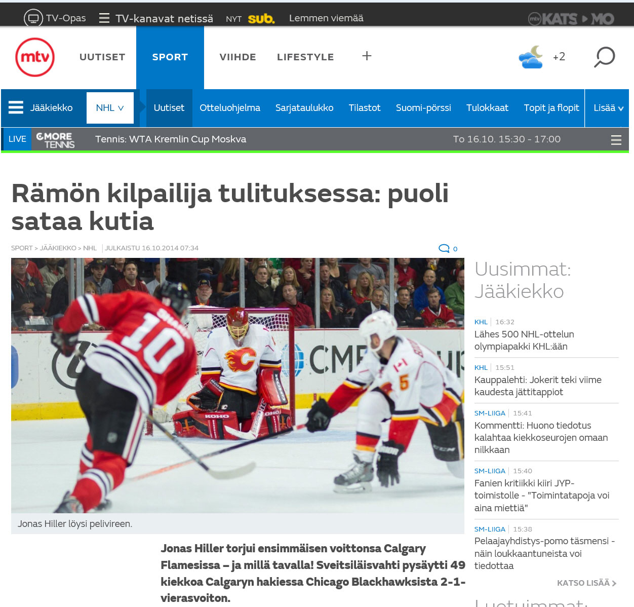Open the search magnifier icon
The width and height of the screenshot is (634, 607).
coord(604,57)
